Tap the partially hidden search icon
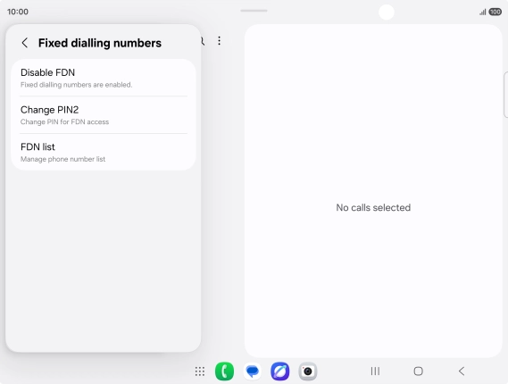The height and width of the screenshot is (384, 508). click(x=203, y=41)
